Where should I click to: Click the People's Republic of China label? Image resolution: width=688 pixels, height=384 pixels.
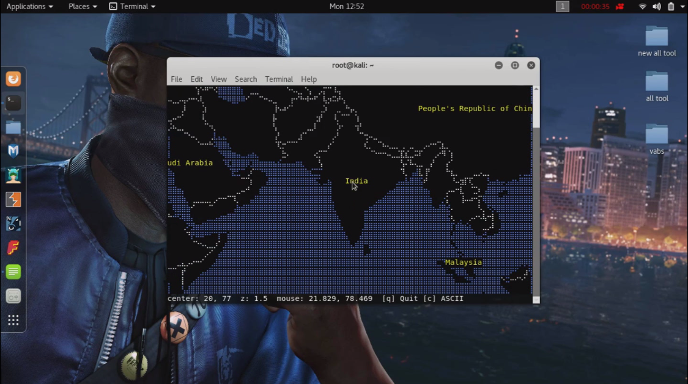point(475,109)
